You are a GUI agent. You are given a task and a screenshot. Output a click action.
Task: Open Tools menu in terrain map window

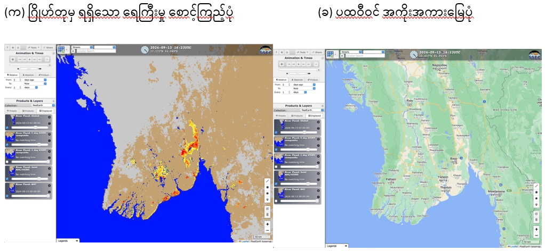(303, 52)
